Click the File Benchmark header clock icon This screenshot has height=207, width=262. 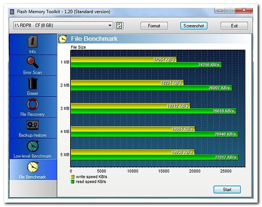(x=63, y=39)
